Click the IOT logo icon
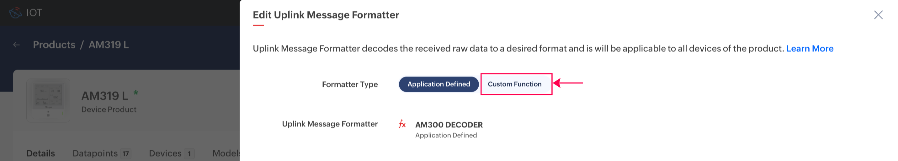Image resolution: width=898 pixels, height=161 pixels. pyautogui.click(x=15, y=13)
